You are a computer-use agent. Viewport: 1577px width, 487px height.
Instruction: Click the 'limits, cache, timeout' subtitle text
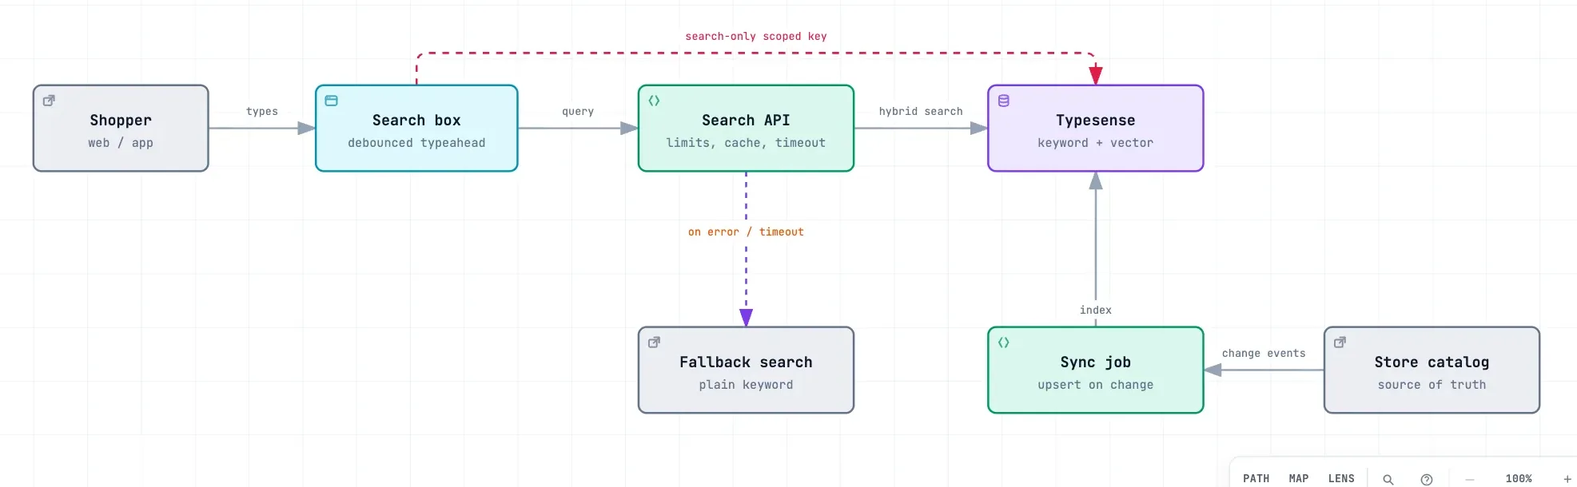(x=746, y=143)
